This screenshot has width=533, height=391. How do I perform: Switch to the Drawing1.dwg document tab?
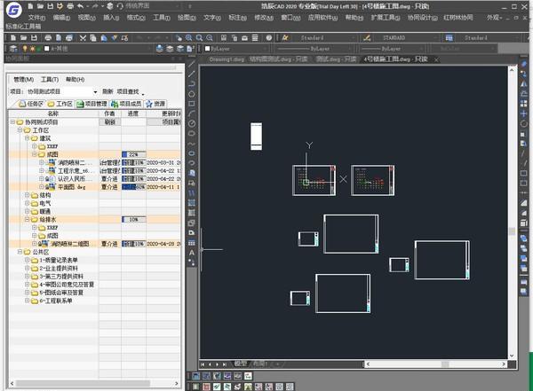coord(227,59)
